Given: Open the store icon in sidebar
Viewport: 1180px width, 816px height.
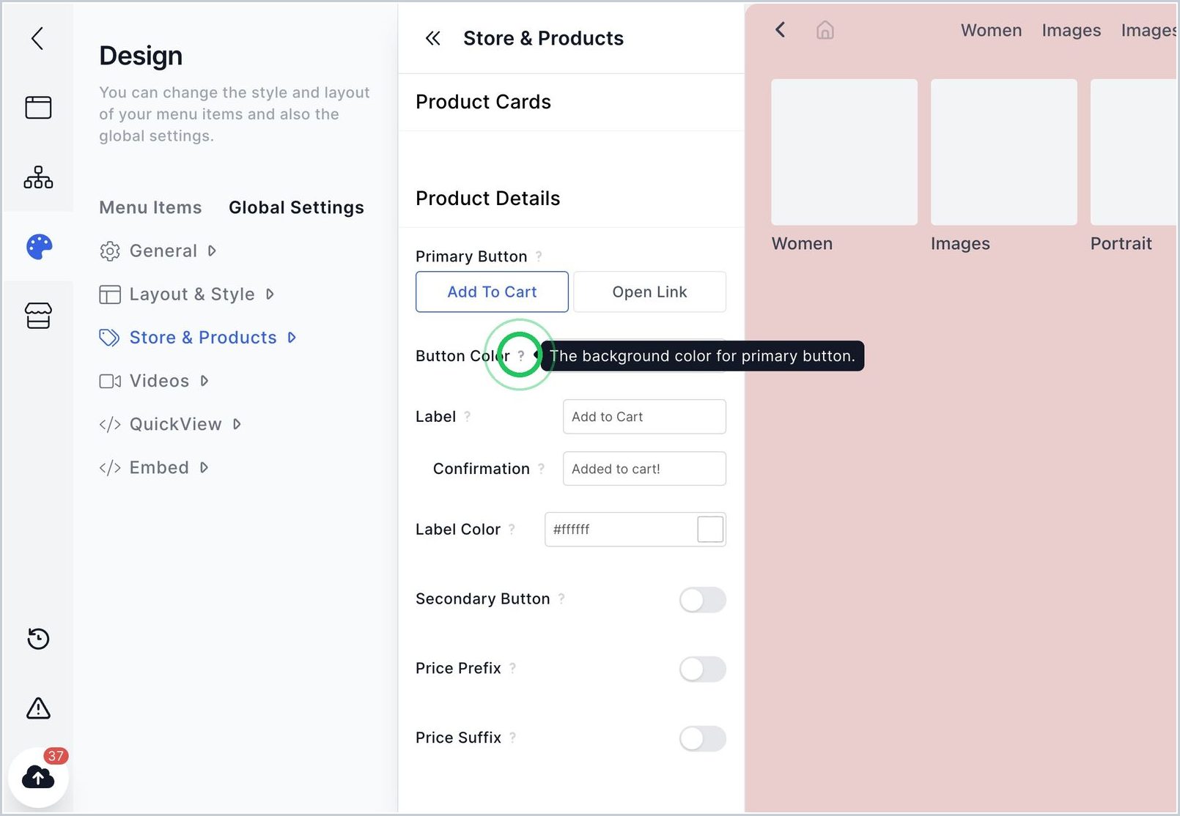Looking at the screenshot, I should tap(38, 316).
